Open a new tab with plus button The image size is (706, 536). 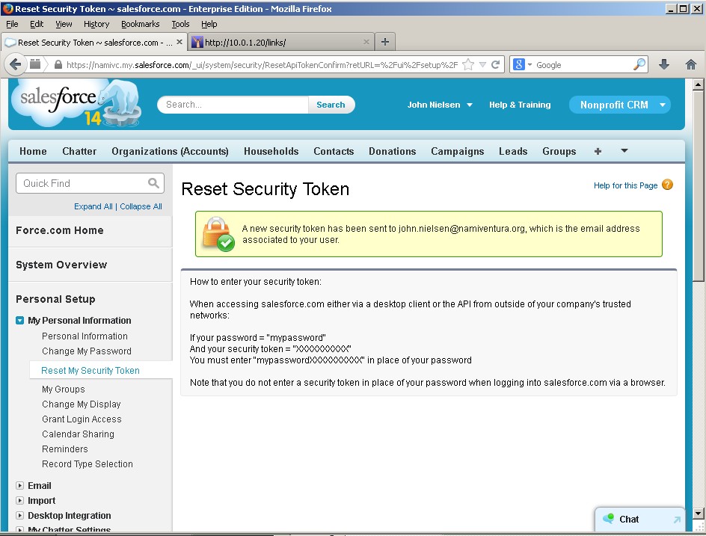pyautogui.click(x=385, y=42)
